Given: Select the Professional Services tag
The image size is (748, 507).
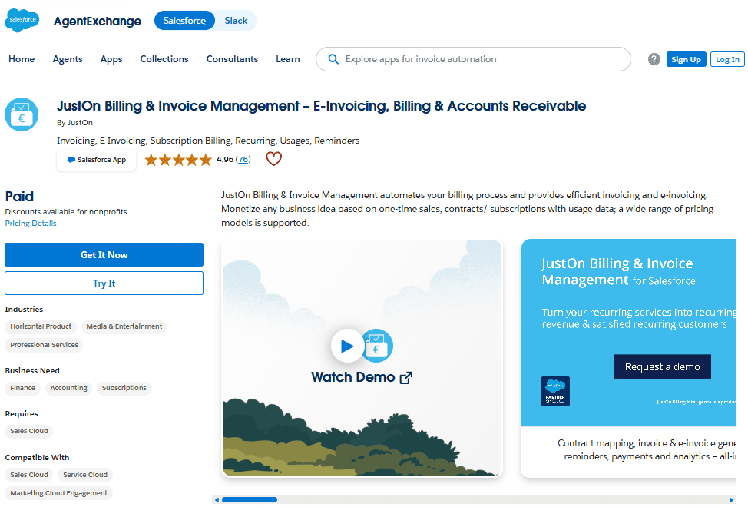Looking at the screenshot, I should (44, 345).
